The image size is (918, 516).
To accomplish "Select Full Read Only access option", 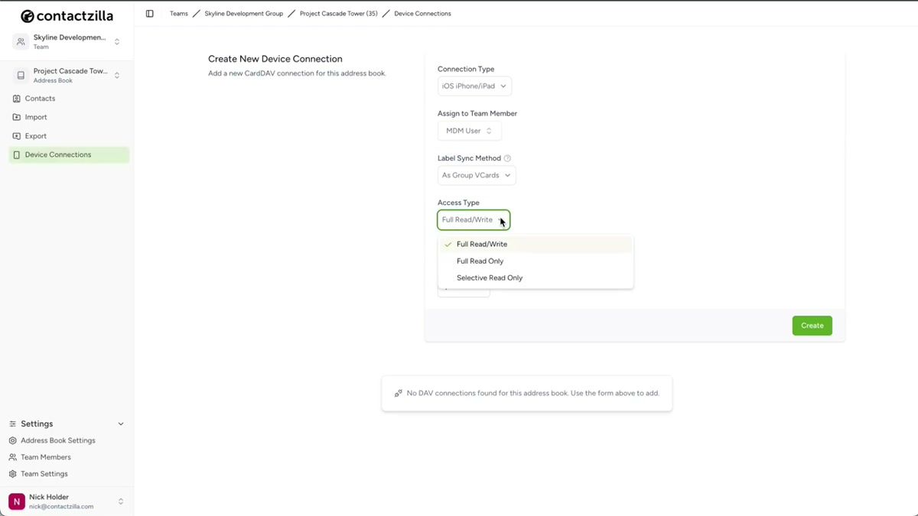I will (x=480, y=261).
